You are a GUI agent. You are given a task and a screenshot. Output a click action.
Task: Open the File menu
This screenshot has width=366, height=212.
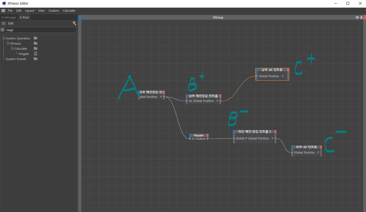pos(10,11)
